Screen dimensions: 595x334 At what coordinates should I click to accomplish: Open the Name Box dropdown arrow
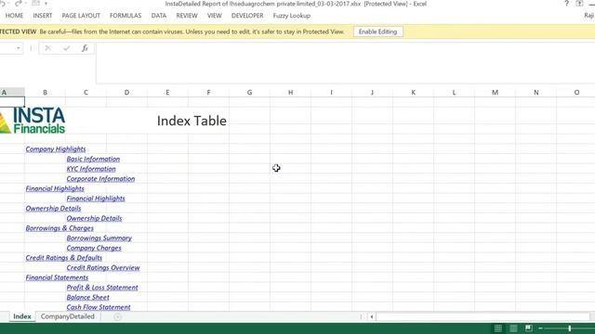pyautogui.click(x=19, y=48)
